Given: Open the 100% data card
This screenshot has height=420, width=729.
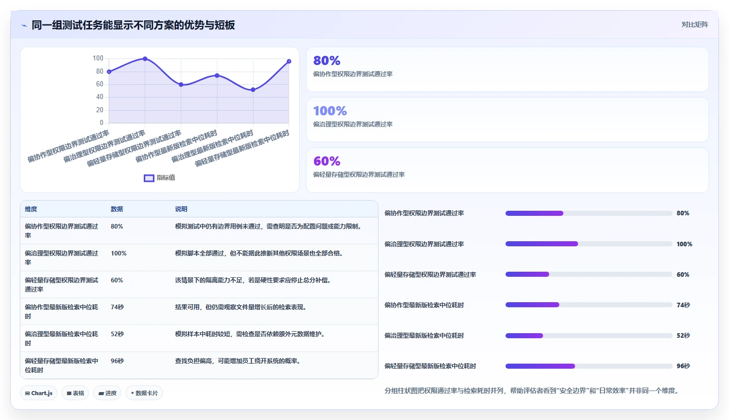Looking at the screenshot, I should [x=507, y=119].
